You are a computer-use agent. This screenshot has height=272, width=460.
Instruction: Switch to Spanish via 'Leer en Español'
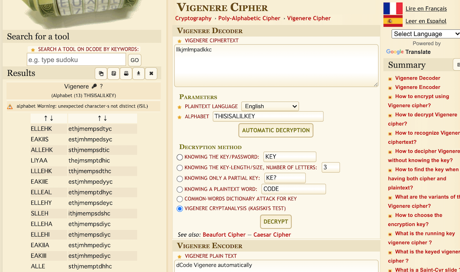point(426,21)
